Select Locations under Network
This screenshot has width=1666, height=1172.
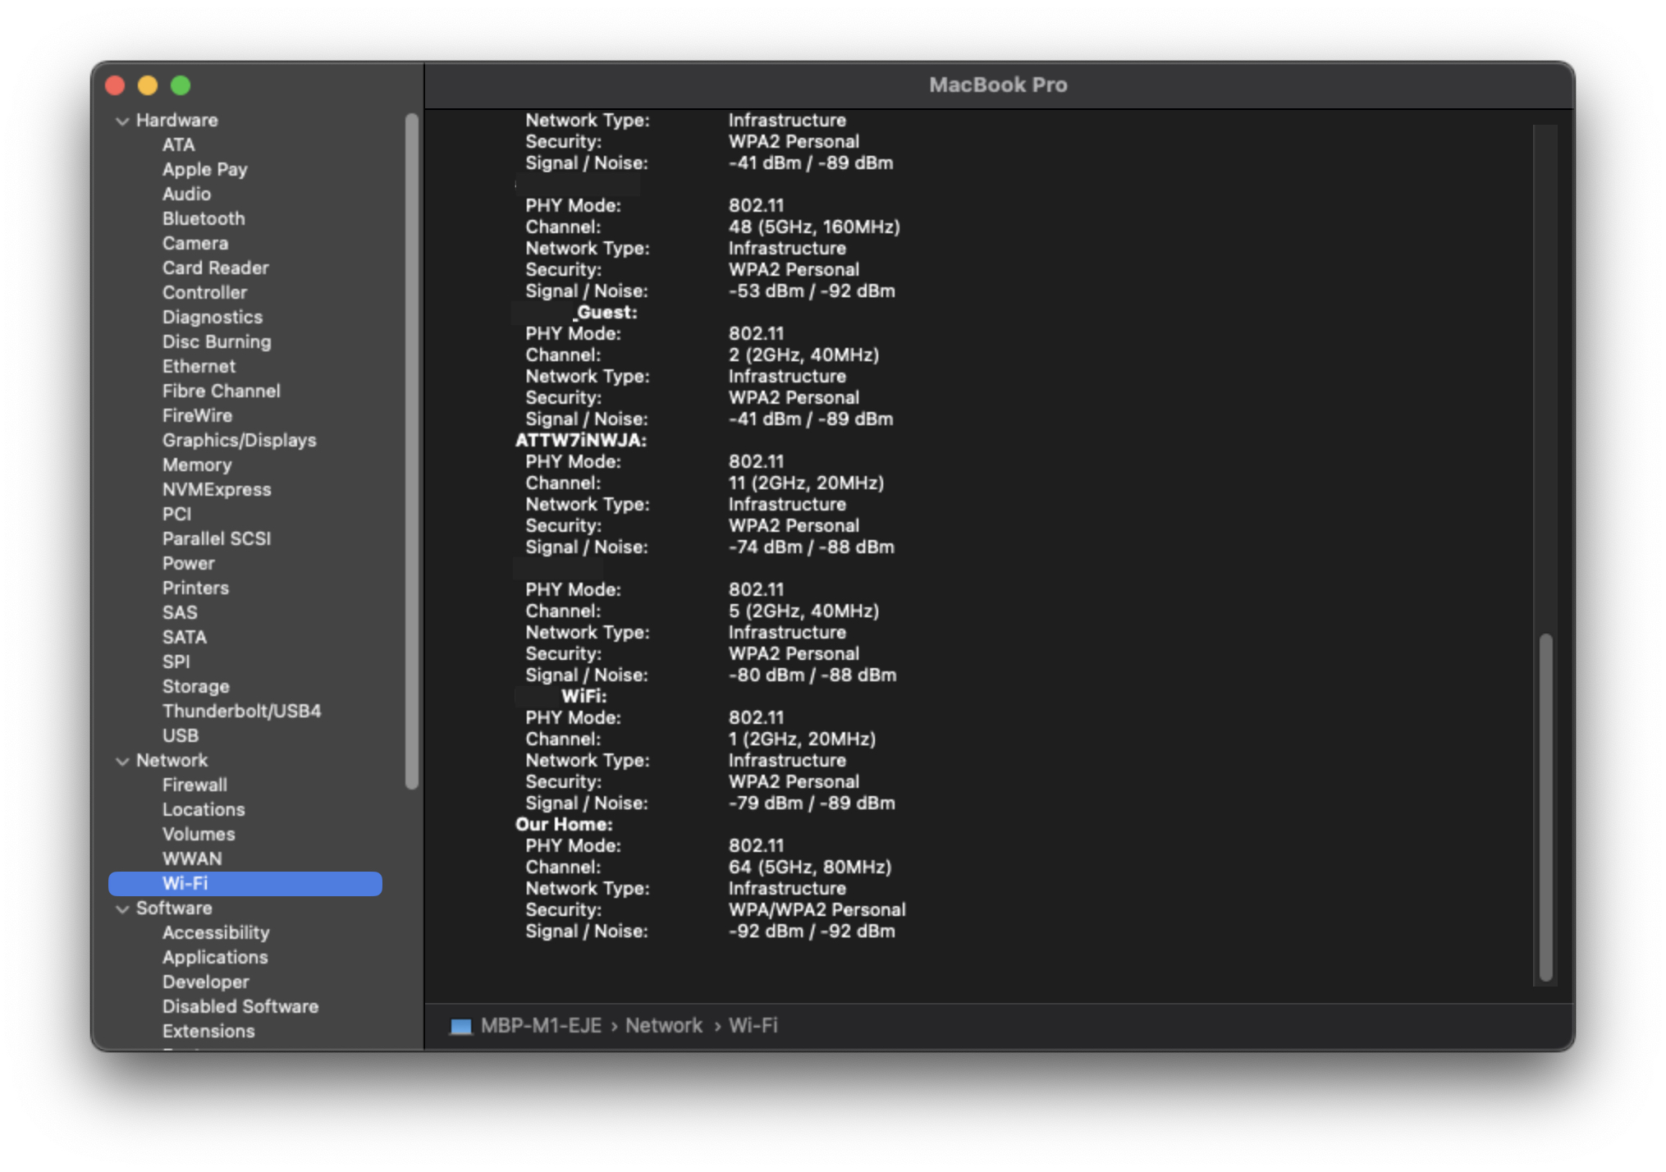click(204, 809)
